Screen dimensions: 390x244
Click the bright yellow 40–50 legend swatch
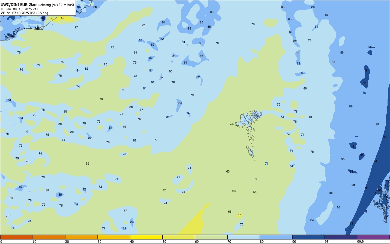tap(146, 237)
